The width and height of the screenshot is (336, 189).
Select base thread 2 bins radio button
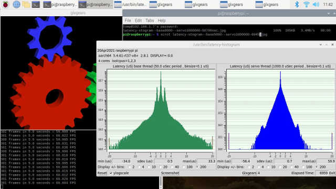point(129,167)
